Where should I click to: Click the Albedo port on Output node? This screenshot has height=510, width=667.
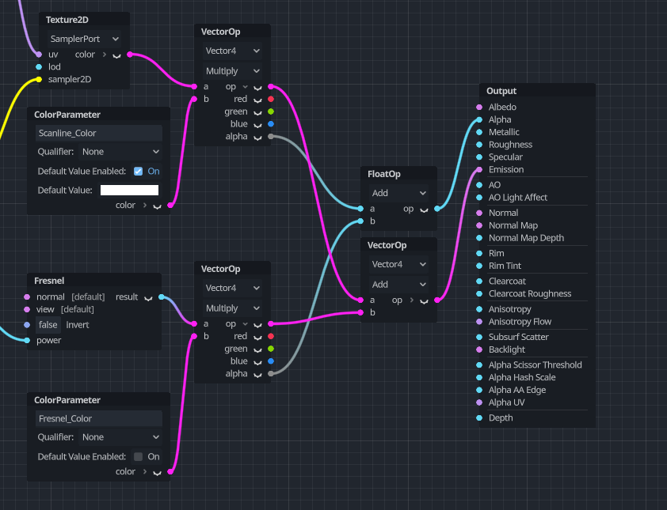pyautogui.click(x=479, y=108)
